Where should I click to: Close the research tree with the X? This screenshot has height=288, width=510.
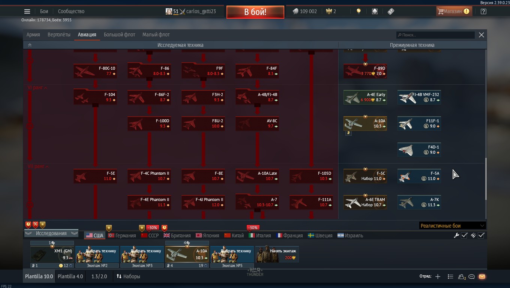481,35
